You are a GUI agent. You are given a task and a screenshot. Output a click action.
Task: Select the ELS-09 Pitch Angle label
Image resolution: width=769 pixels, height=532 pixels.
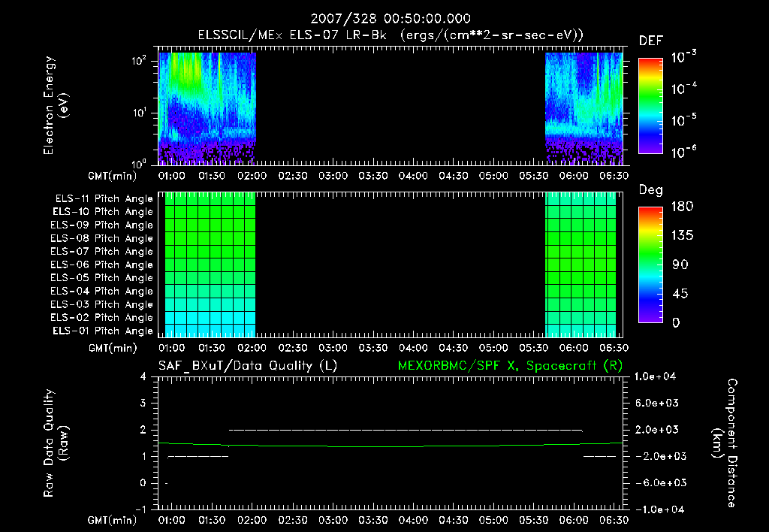pyautogui.click(x=101, y=225)
